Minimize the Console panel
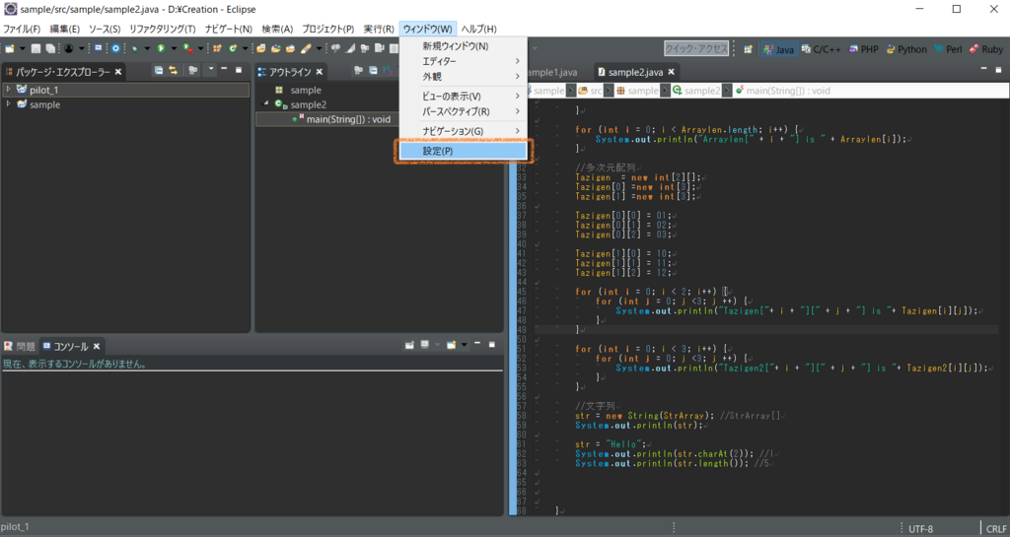 tap(476, 345)
